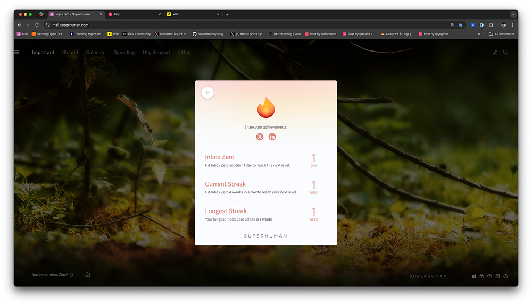Viewport: 532px width, 305px height.
Task: Open Trending topics bookmark
Action: tap(86, 34)
